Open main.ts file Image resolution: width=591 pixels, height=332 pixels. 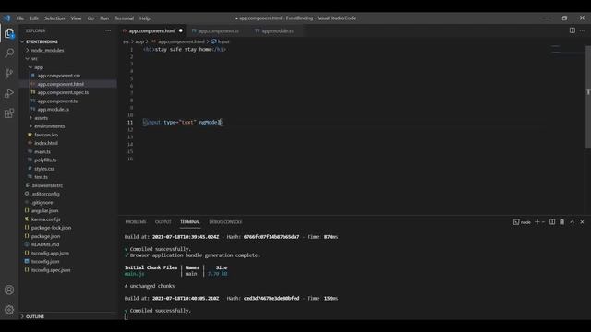click(42, 151)
